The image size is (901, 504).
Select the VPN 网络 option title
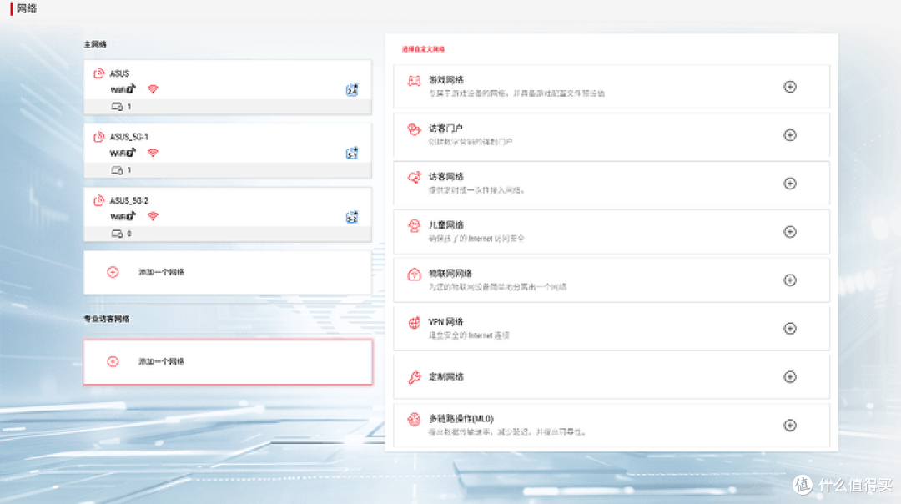(x=445, y=322)
